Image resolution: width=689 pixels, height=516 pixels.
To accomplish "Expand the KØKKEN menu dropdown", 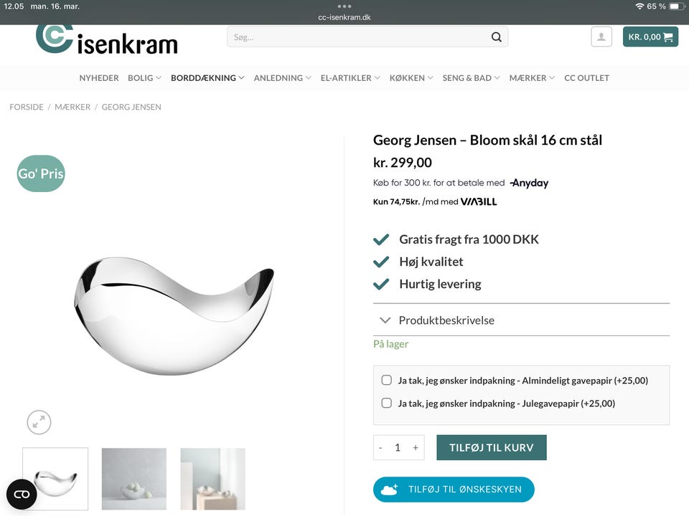I will (411, 78).
